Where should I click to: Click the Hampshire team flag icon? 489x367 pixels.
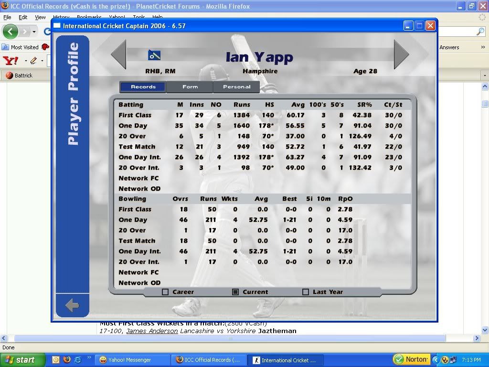(154, 55)
